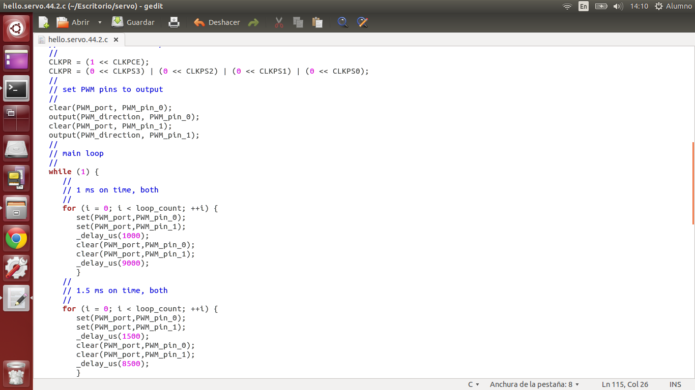The image size is (695, 390).
Task: Click the paste clipboard icon
Action: pyautogui.click(x=317, y=22)
